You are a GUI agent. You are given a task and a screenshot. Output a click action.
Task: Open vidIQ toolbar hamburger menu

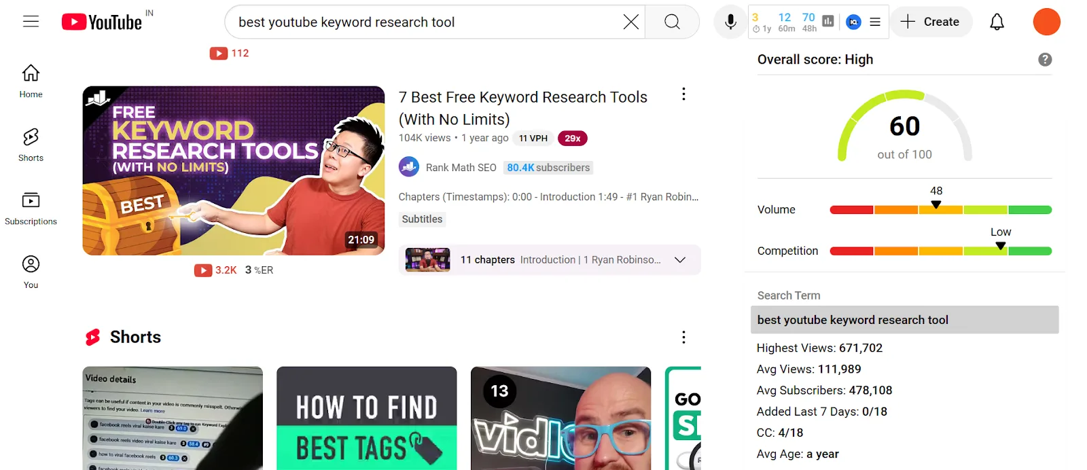pos(875,22)
